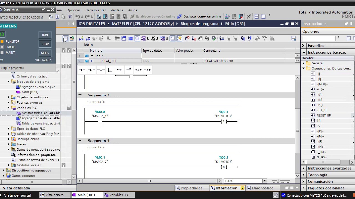Insert open branch arrow from favorites bar
Image resolution: width=355 pixels, height=199 pixels.
pos(119,70)
